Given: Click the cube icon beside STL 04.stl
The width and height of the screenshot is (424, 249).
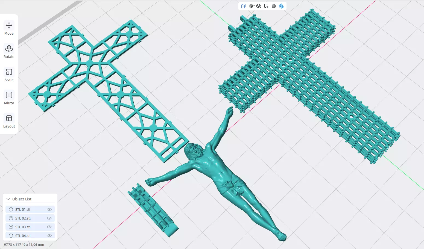Looking at the screenshot, I should click(11, 236).
